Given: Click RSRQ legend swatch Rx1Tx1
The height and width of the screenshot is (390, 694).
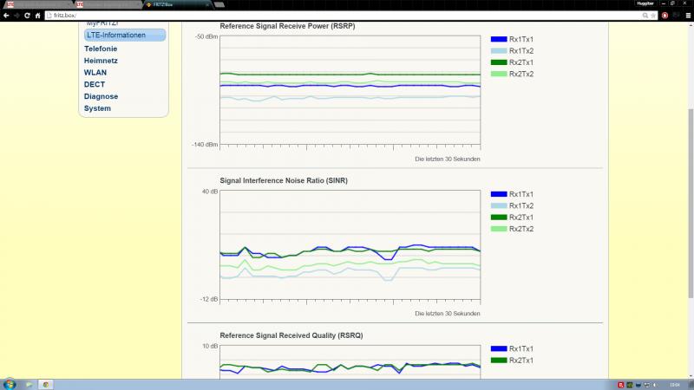Looking at the screenshot, I should [x=499, y=349].
